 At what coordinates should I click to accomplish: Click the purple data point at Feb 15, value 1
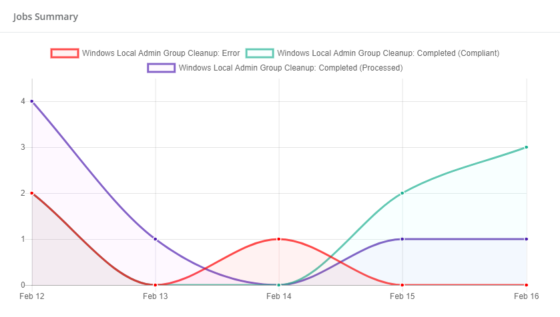[402, 239]
